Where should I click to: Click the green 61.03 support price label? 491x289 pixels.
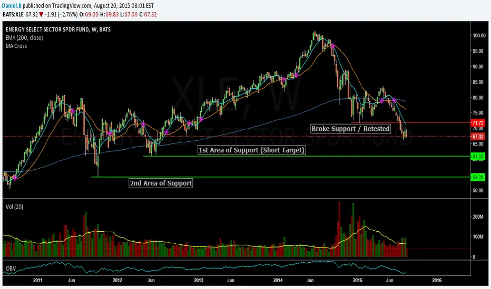[478, 156]
